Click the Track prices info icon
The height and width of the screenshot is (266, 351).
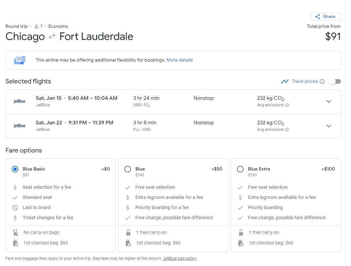322,81
